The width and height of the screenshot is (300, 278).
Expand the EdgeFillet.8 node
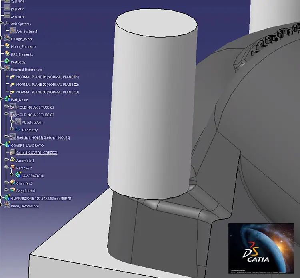click(6, 189)
